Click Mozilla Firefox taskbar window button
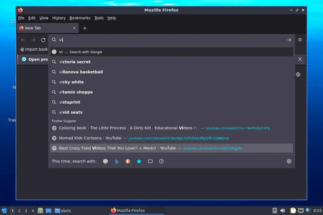This screenshot has width=323, height=215. 136,211
